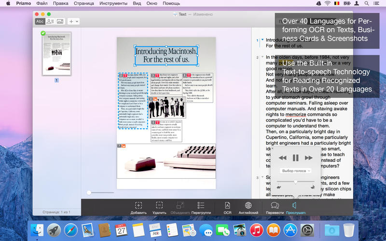The height and width of the screenshot is (241, 386).
Task: Click the rabbit fast-speed icon
Action: (x=313, y=187)
